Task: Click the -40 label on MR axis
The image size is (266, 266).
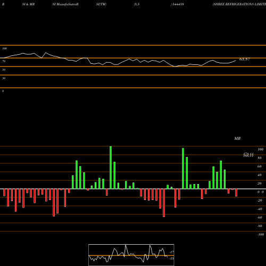Action: click(x=260, y=209)
